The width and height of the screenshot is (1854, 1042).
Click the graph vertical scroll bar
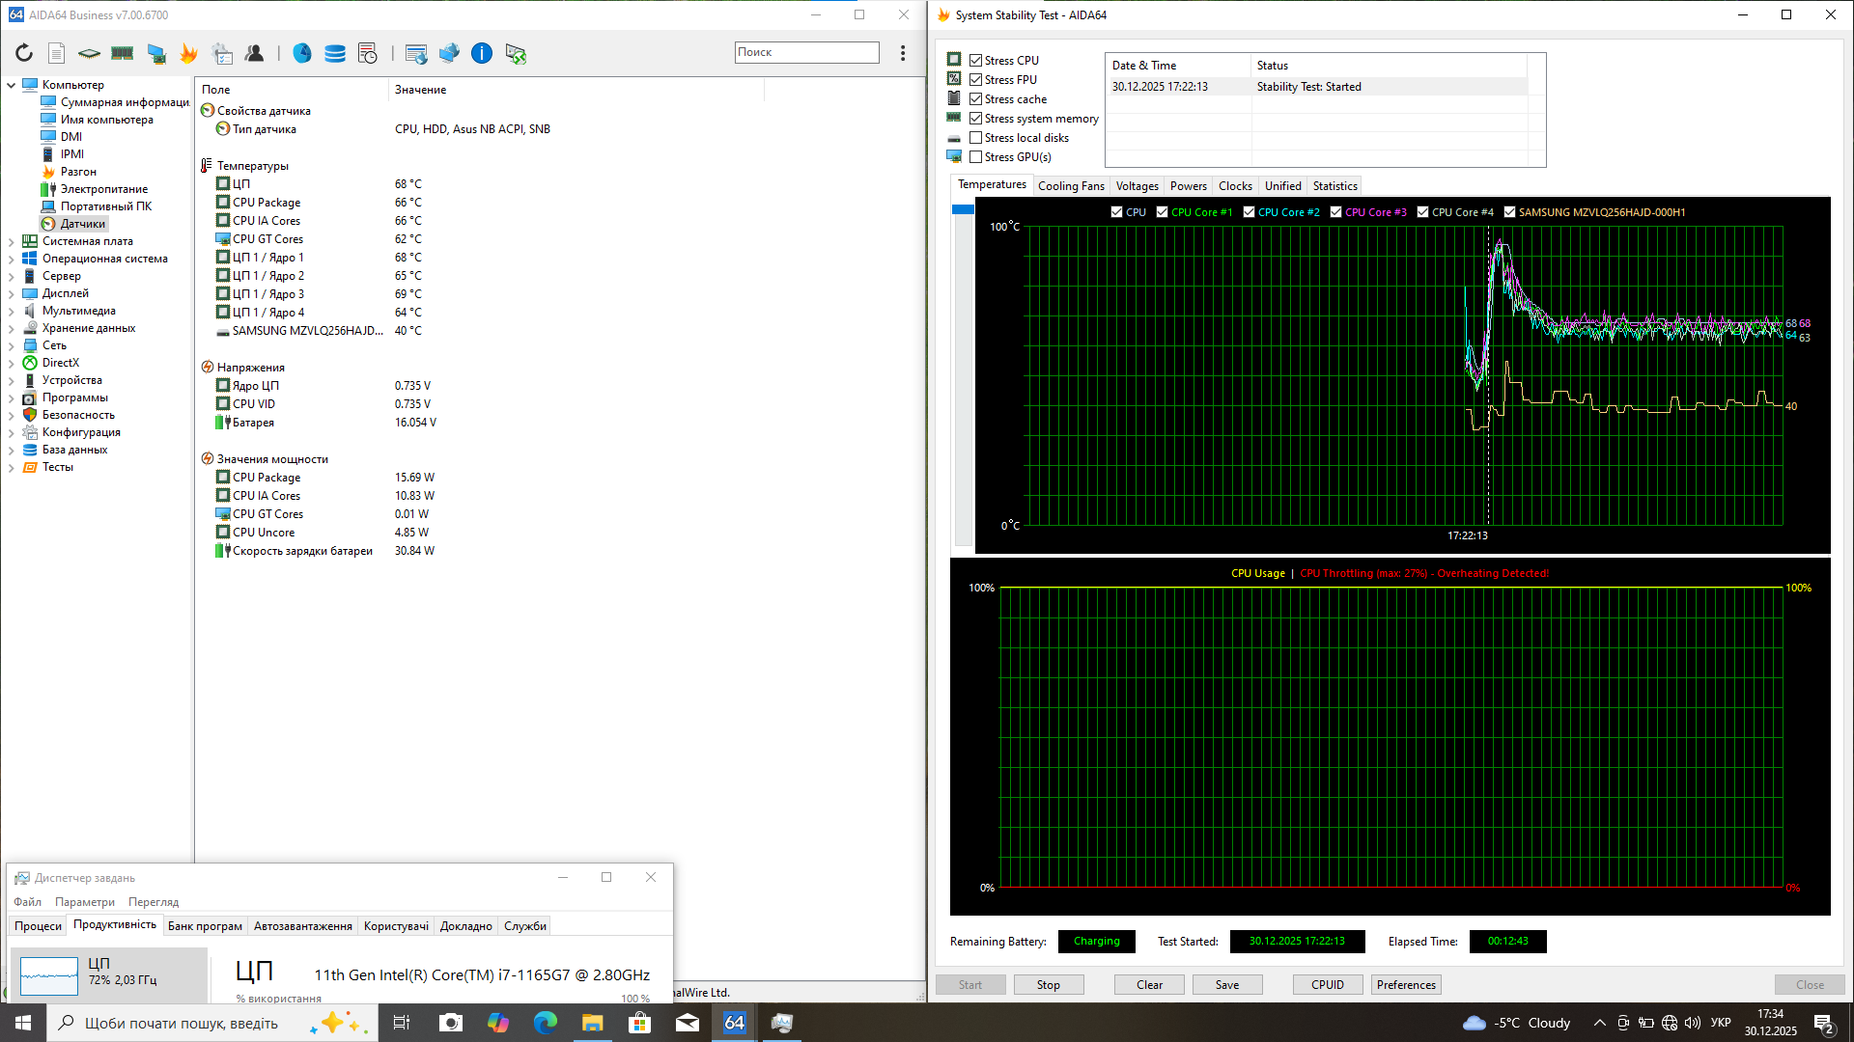(x=963, y=376)
